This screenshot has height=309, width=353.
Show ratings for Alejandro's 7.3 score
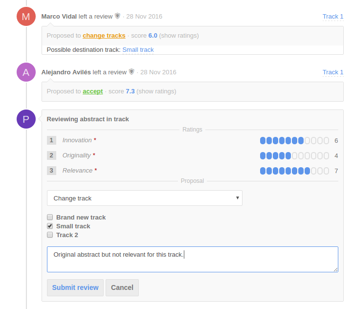[156, 91]
